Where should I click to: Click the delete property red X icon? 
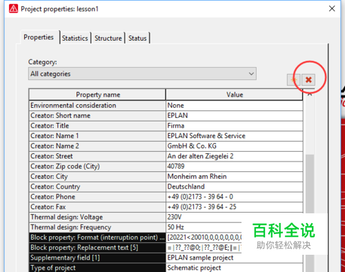pyautogui.click(x=308, y=80)
